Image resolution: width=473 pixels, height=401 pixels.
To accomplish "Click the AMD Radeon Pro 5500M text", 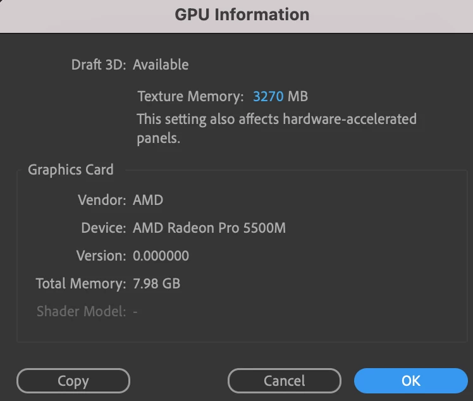I will tap(209, 228).
